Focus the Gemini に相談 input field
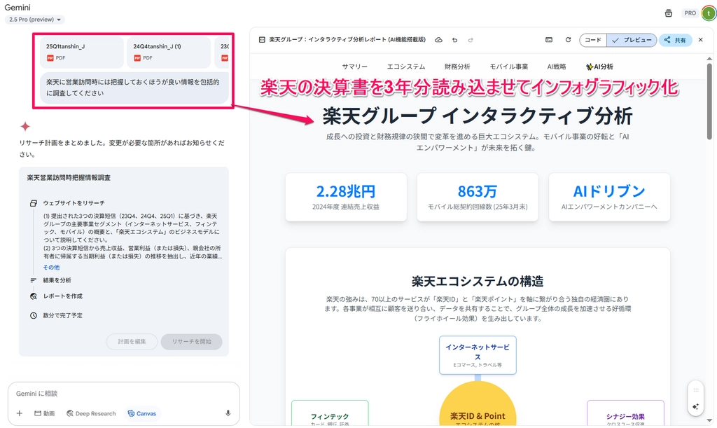 123,394
